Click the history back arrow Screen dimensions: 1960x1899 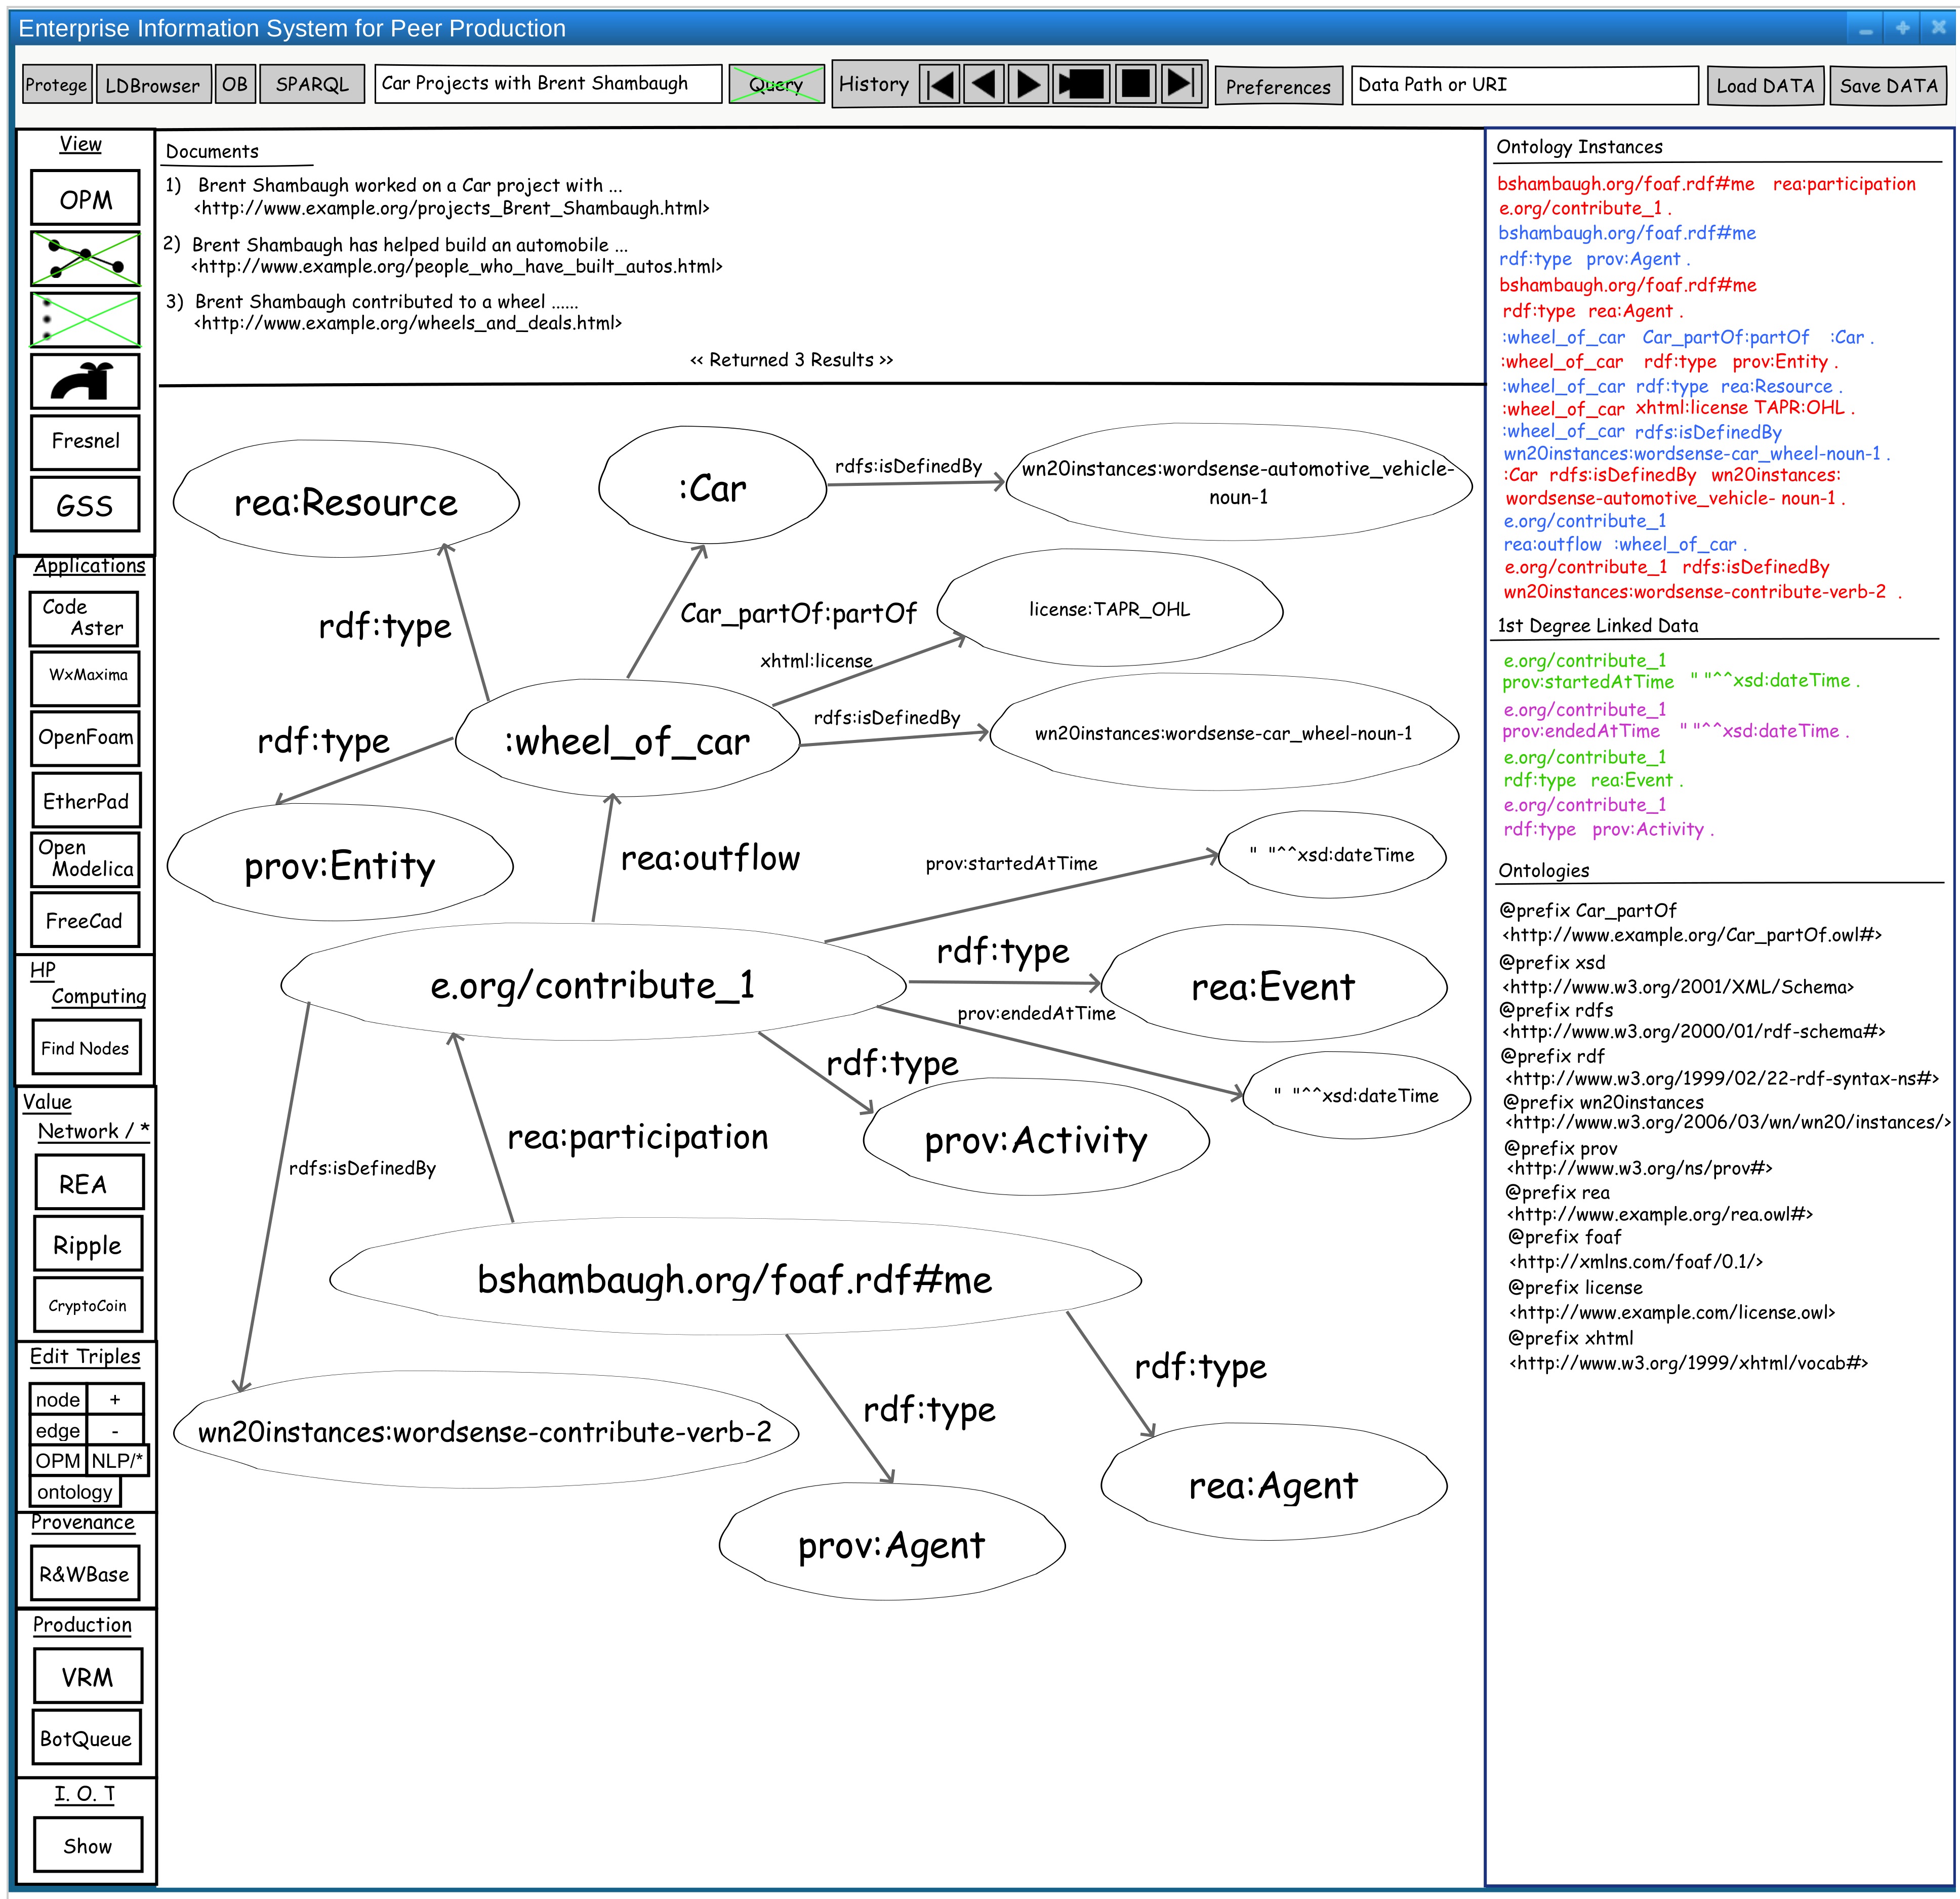pos(985,84)
